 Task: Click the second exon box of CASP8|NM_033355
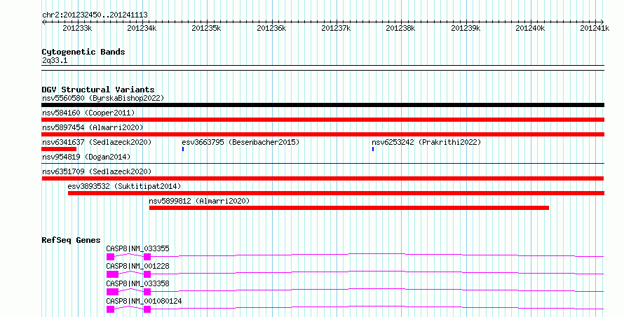click(x=147, y=257)
